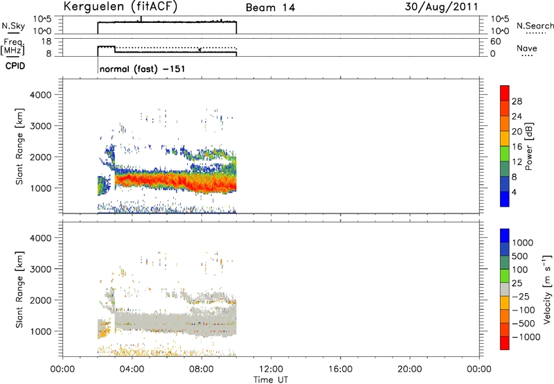Click the '08:00' time tick label

pyautogui.click(x=202, y=369)
